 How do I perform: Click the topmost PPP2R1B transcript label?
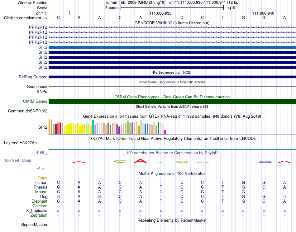(38, 27)
